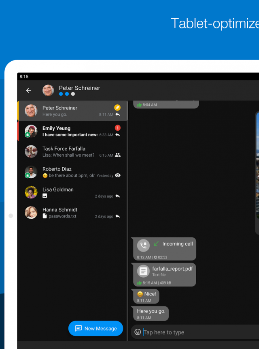259x349 pixels.
Task: Open the farfalla_report.pdf file icon
Action: (143, 271)
